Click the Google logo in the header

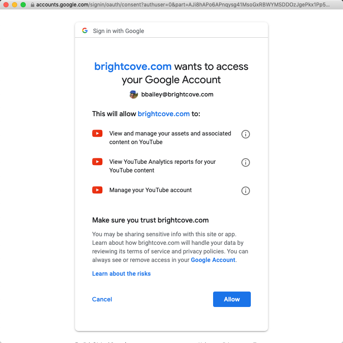85,31
